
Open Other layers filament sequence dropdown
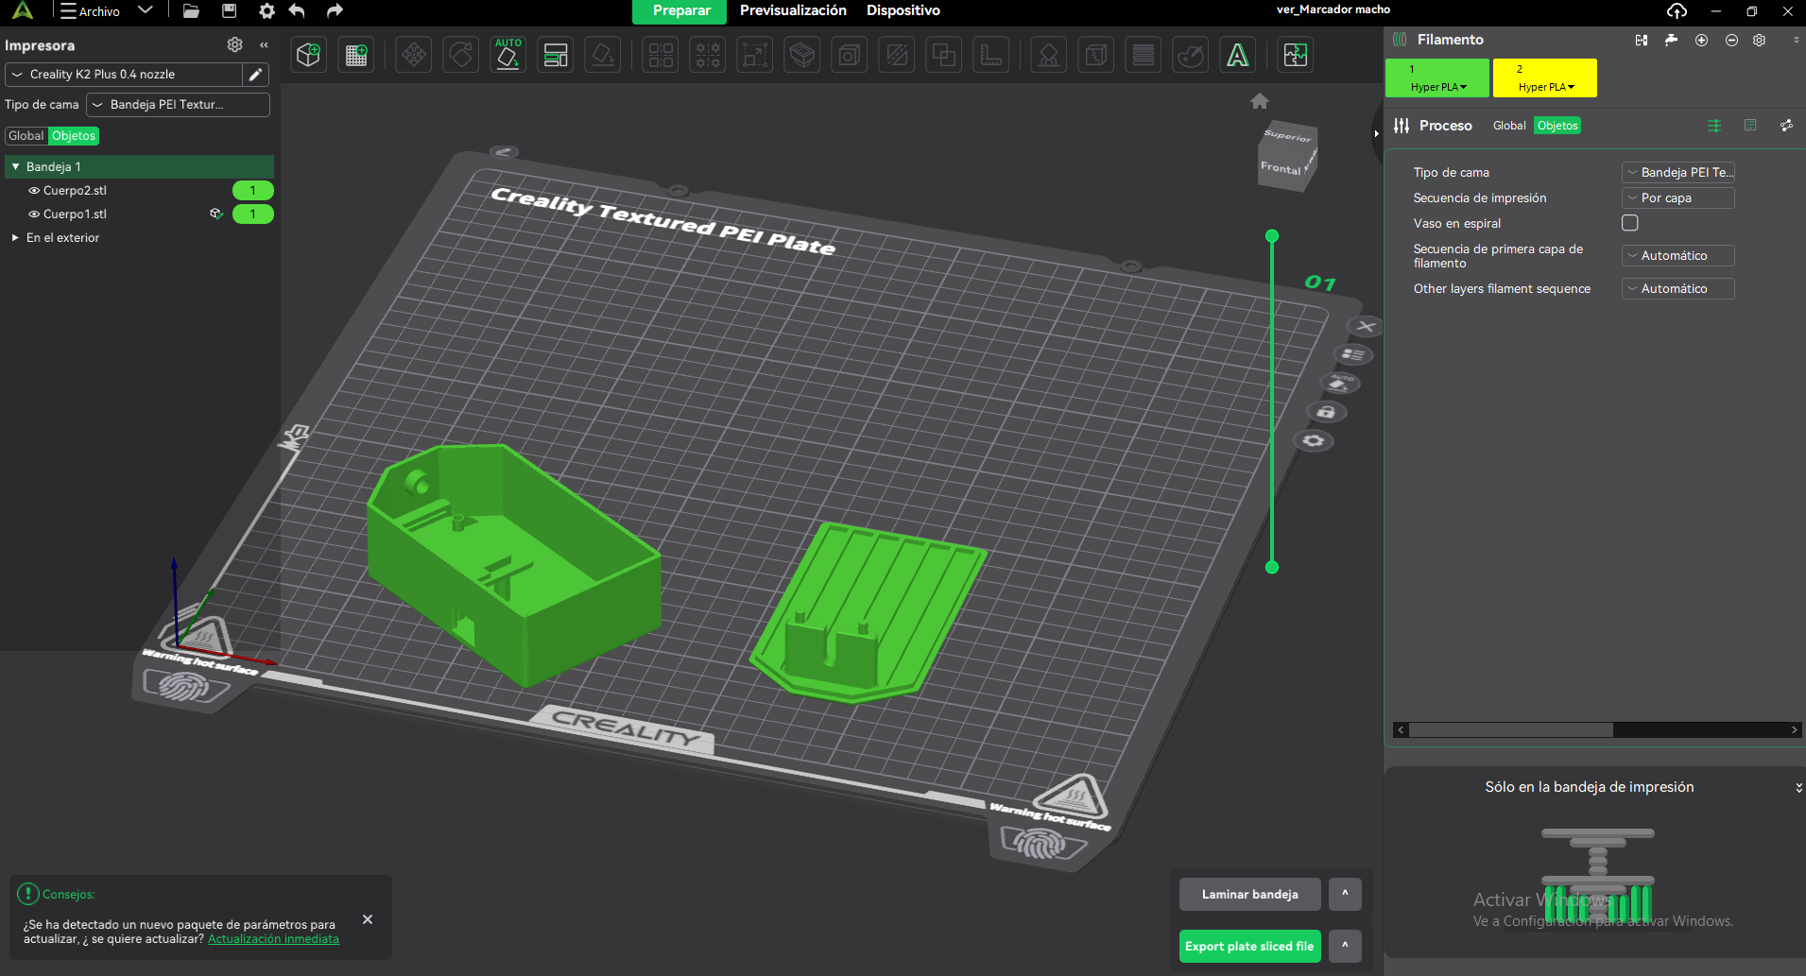(1678, 289)
